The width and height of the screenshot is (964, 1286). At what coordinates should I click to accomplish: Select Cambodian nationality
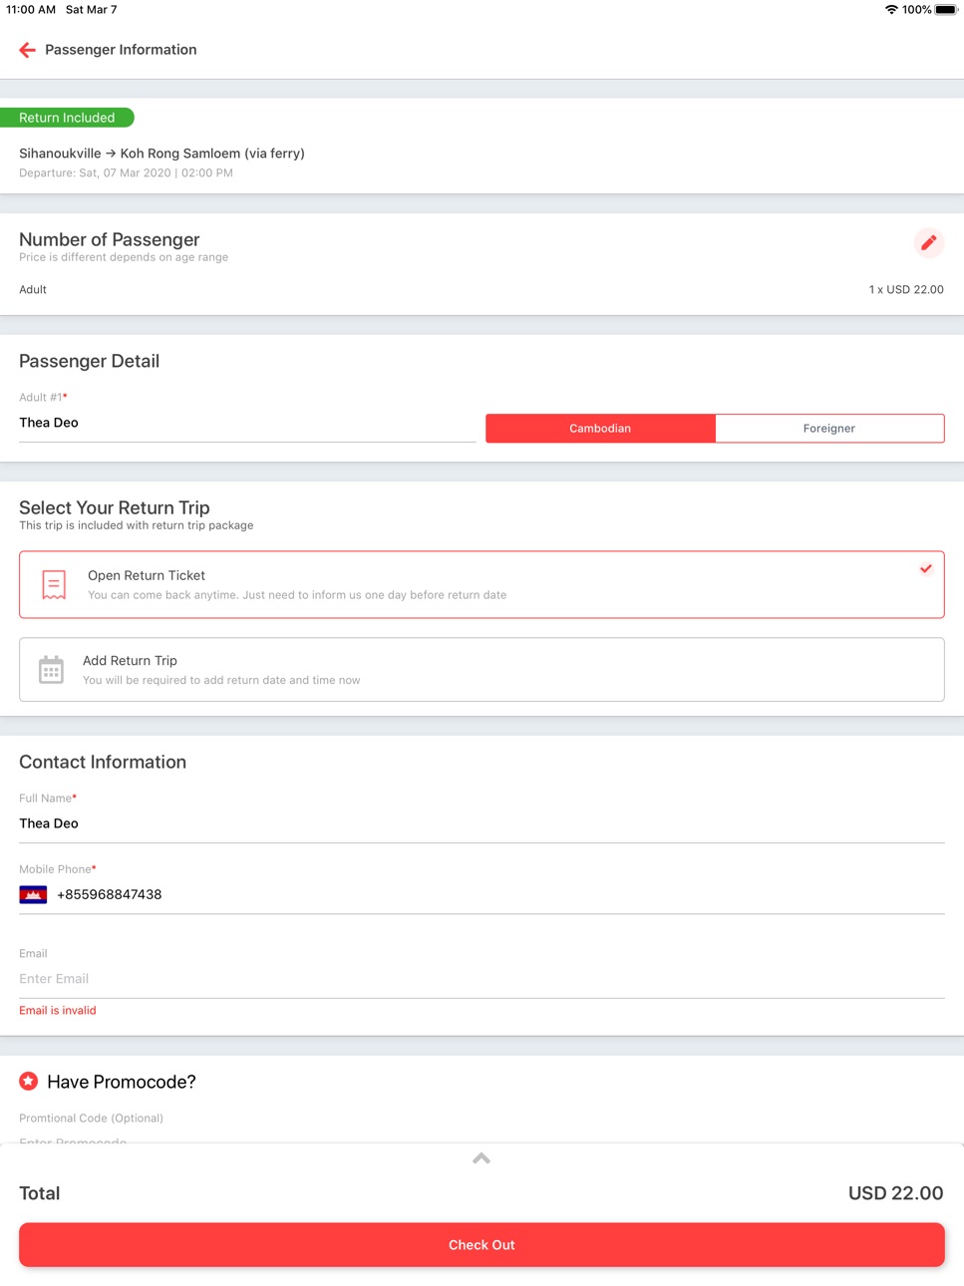click(600, 429)
